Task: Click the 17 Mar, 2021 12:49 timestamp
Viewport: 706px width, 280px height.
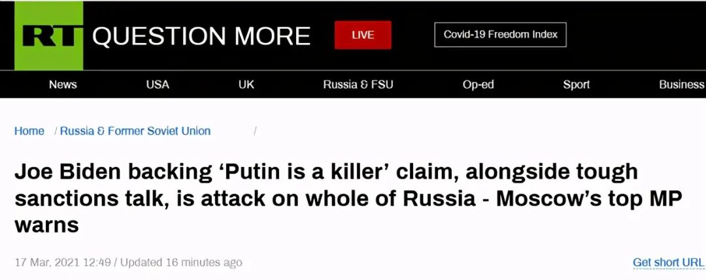Action: click(x=63, y=262)
